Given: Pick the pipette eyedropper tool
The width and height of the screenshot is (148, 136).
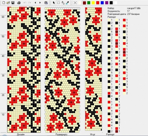Looking at the screenshot, I should 67,3.
